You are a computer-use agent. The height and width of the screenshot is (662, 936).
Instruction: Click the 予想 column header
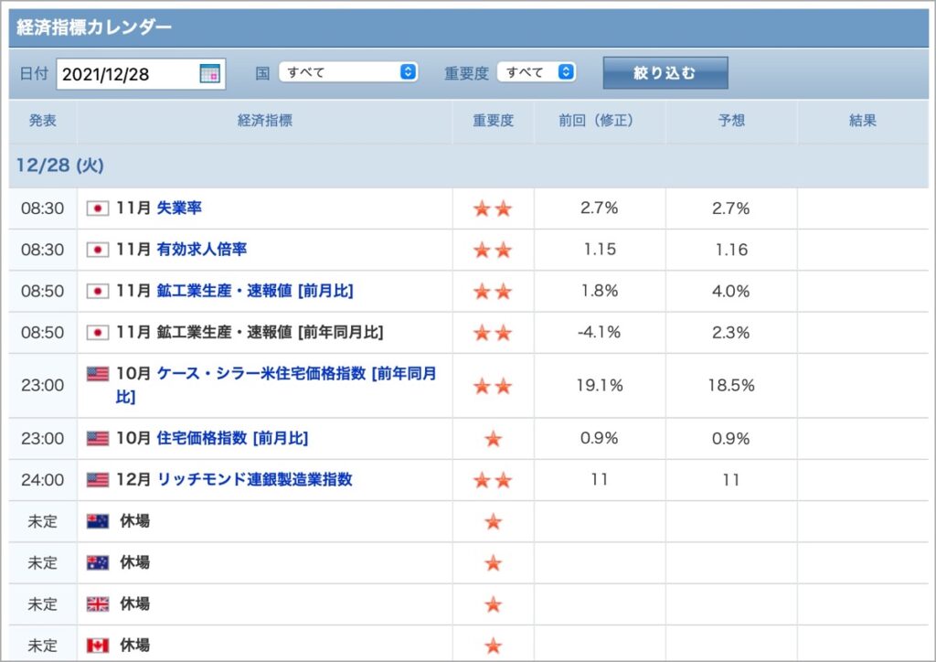pyautogui.click(x=731, y=121)
